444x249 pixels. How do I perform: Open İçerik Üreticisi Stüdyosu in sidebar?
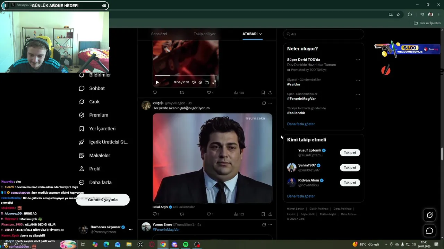pyautogui.click(x=104, y=142)
